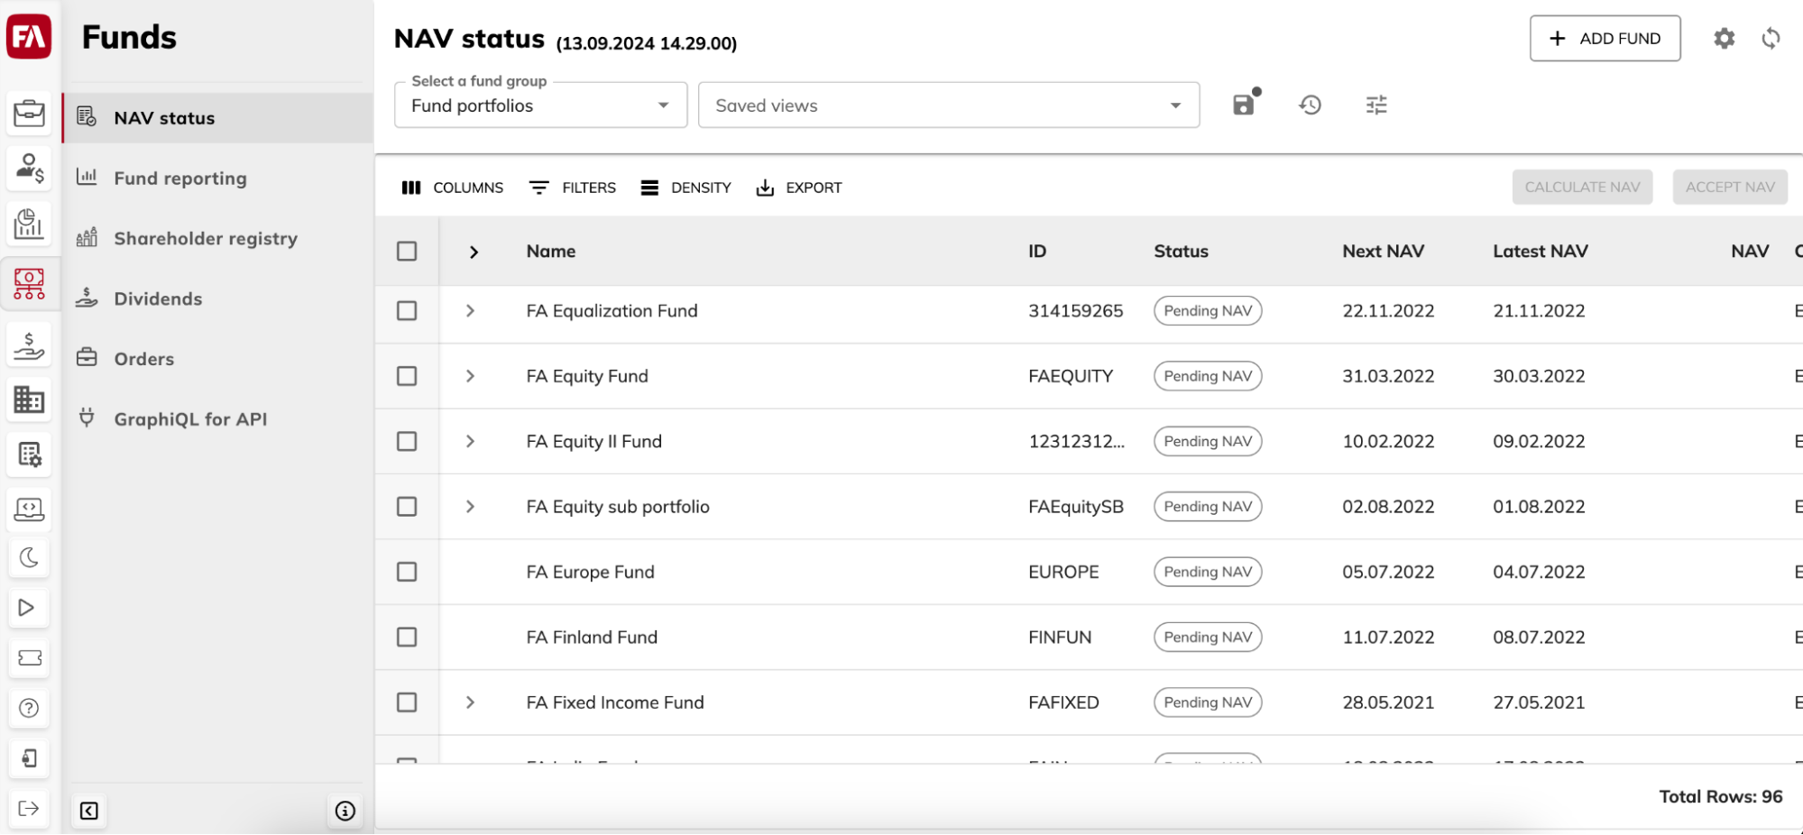Click the CALCULATE NAV button
The height and width of the screenshot is (835, 1803).
[1582, 188]
